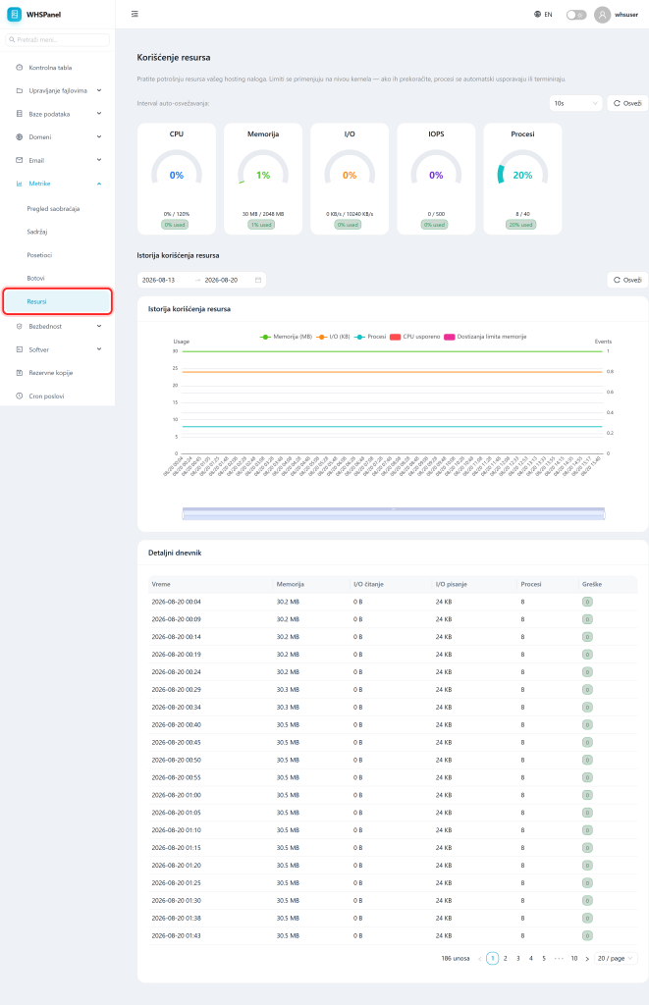The image size is (649, 1005).
Task: Expand Baze podataka menu
Action: click(x=58, y=114)
